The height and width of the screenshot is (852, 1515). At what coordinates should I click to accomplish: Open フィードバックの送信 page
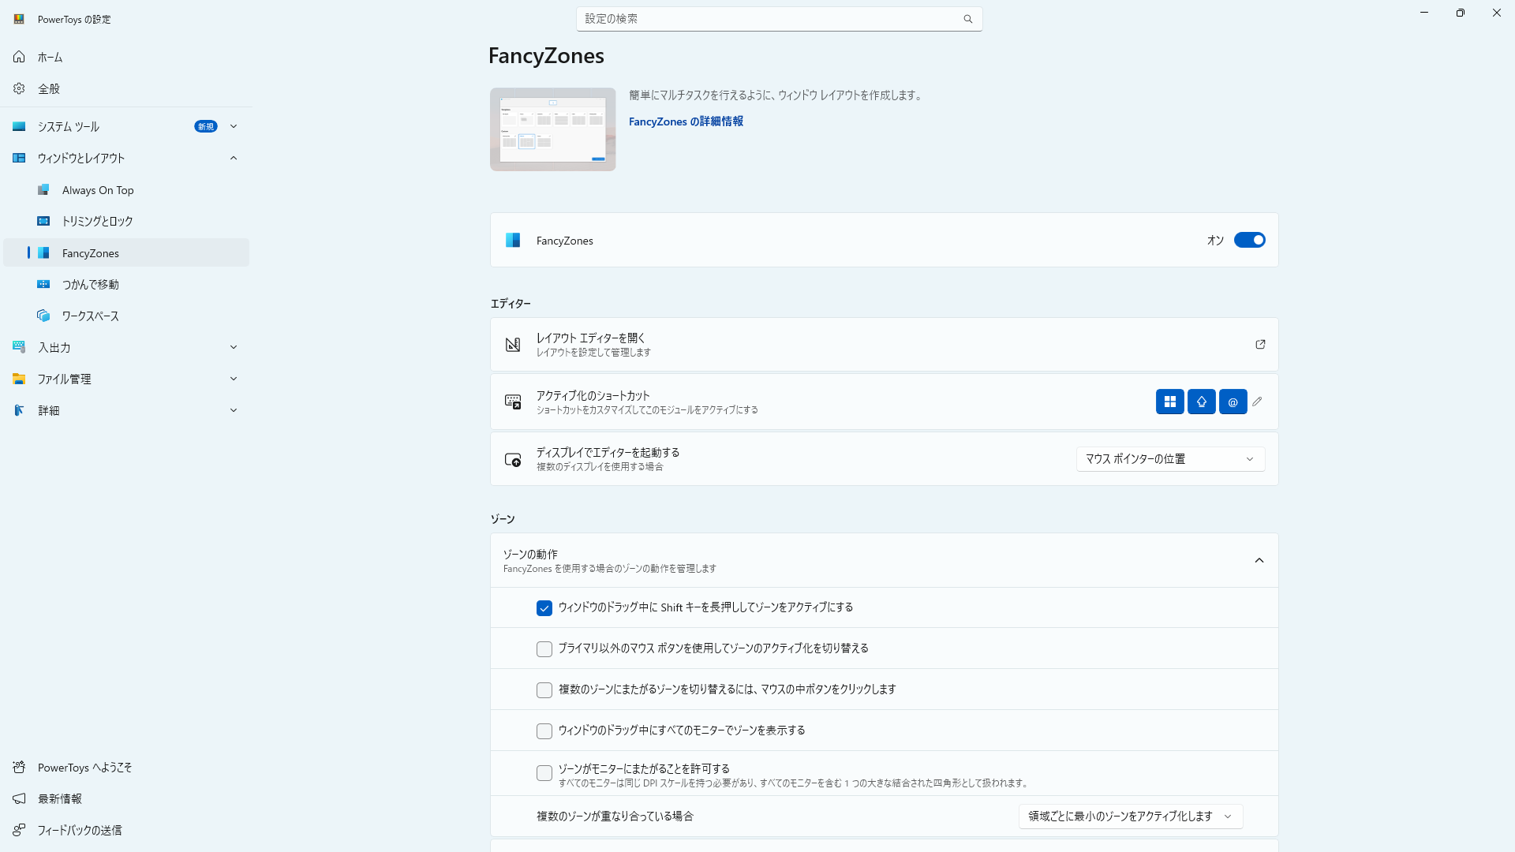coord(126,831)
